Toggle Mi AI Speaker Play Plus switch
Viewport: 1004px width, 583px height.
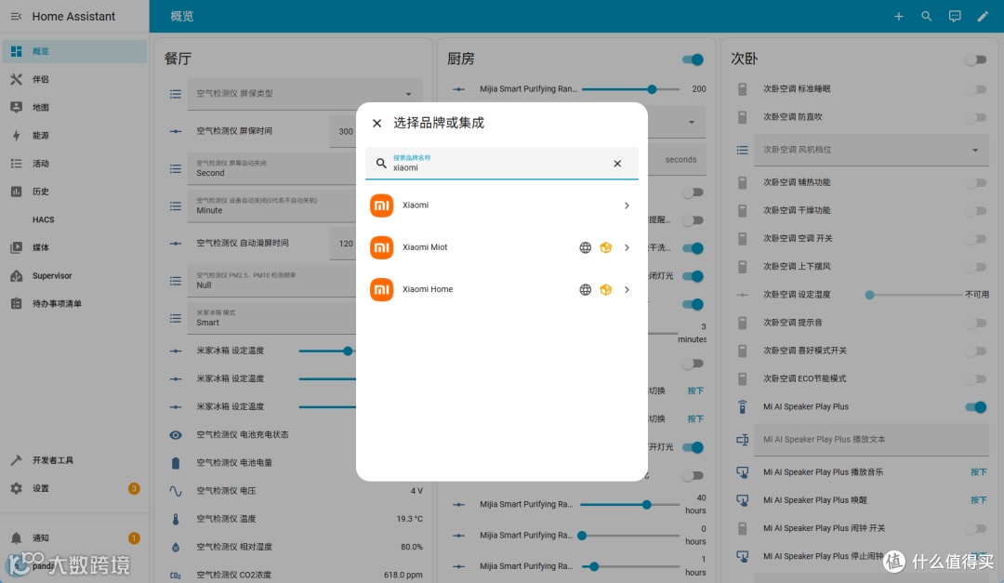tap(976, 407)
